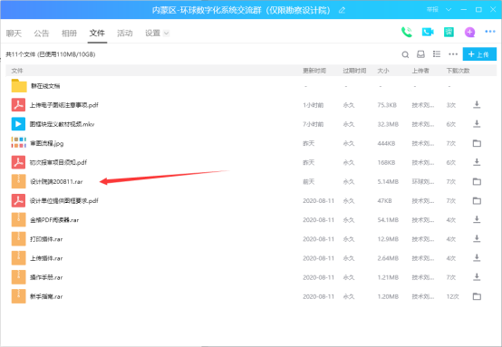Sort by the 过期时间 column header

354,71
